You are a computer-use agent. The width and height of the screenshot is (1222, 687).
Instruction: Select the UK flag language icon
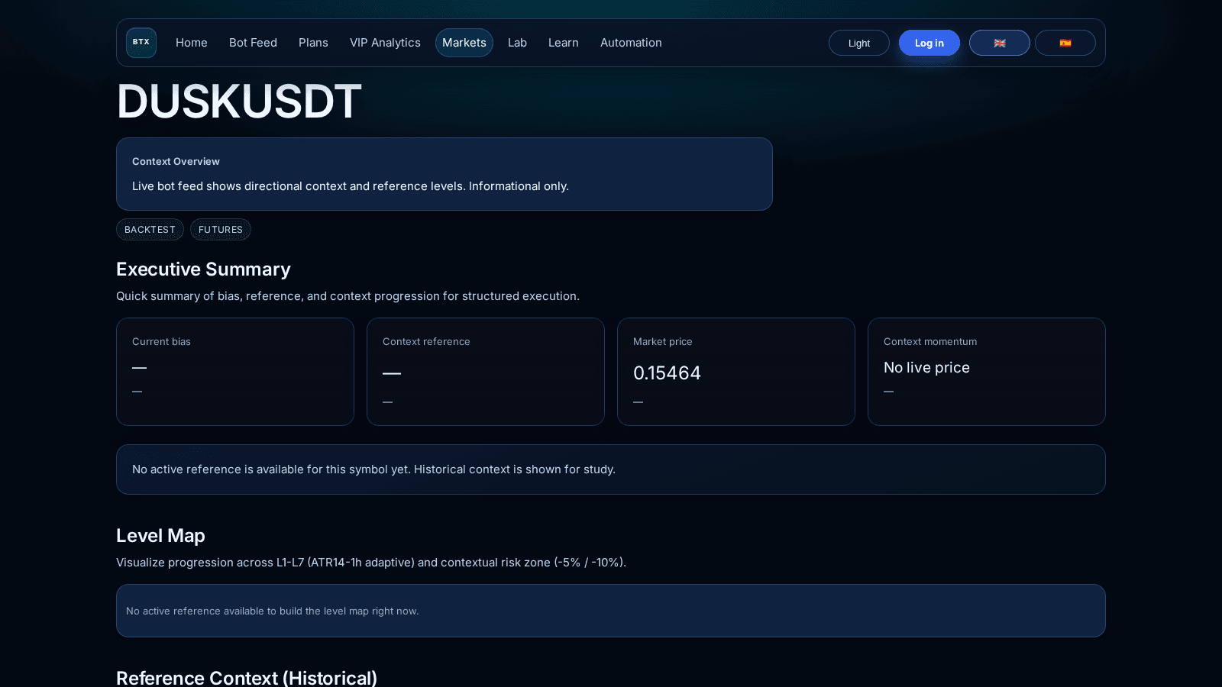pos(999,43)
